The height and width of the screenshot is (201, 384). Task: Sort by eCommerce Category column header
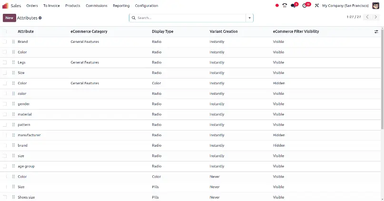tap(89, 31)
